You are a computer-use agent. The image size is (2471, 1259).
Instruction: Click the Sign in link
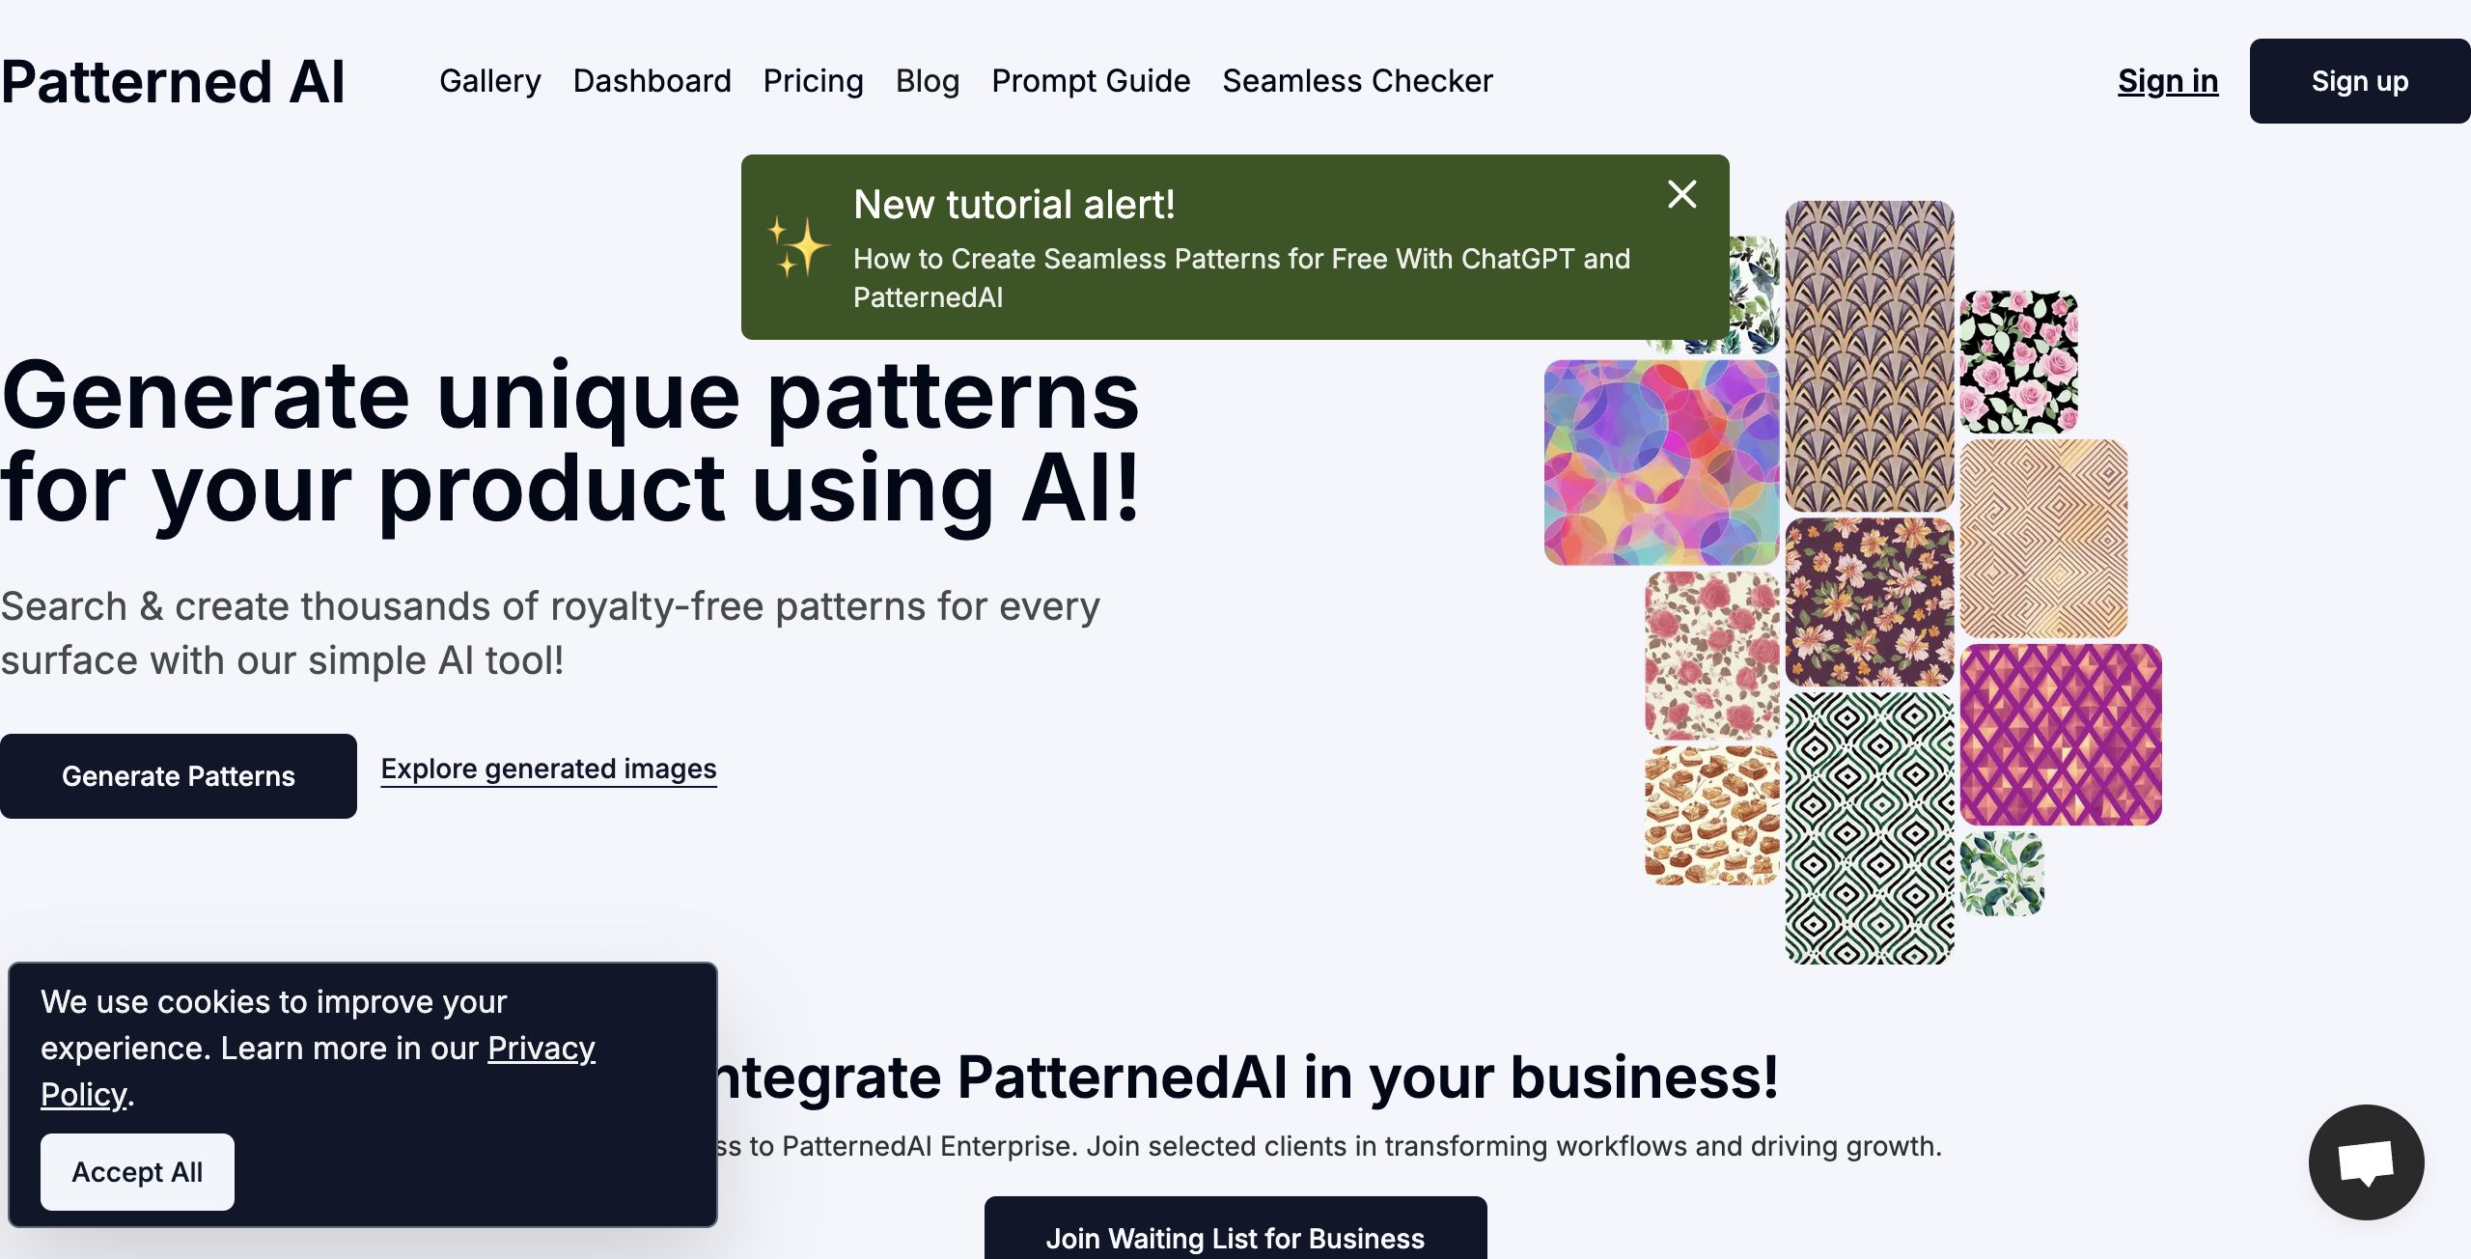click(2167, 81)
